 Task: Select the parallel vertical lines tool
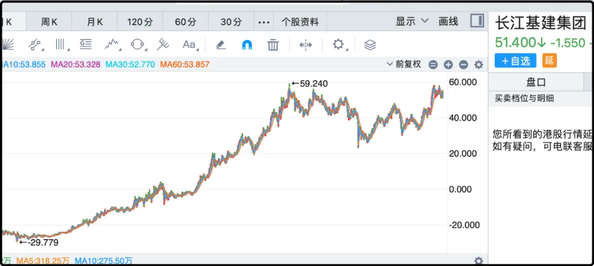(60, 45)
